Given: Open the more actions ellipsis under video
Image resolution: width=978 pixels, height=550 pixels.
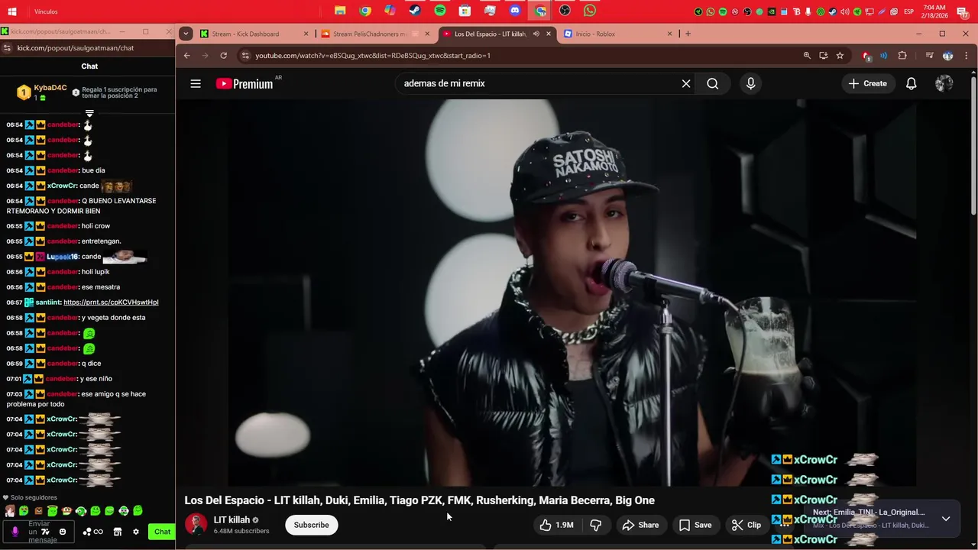Looking at the screenshot, I should point(784,525).
